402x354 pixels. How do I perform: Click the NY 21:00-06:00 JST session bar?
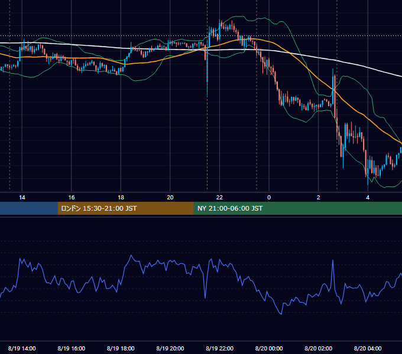click(297, 208)
